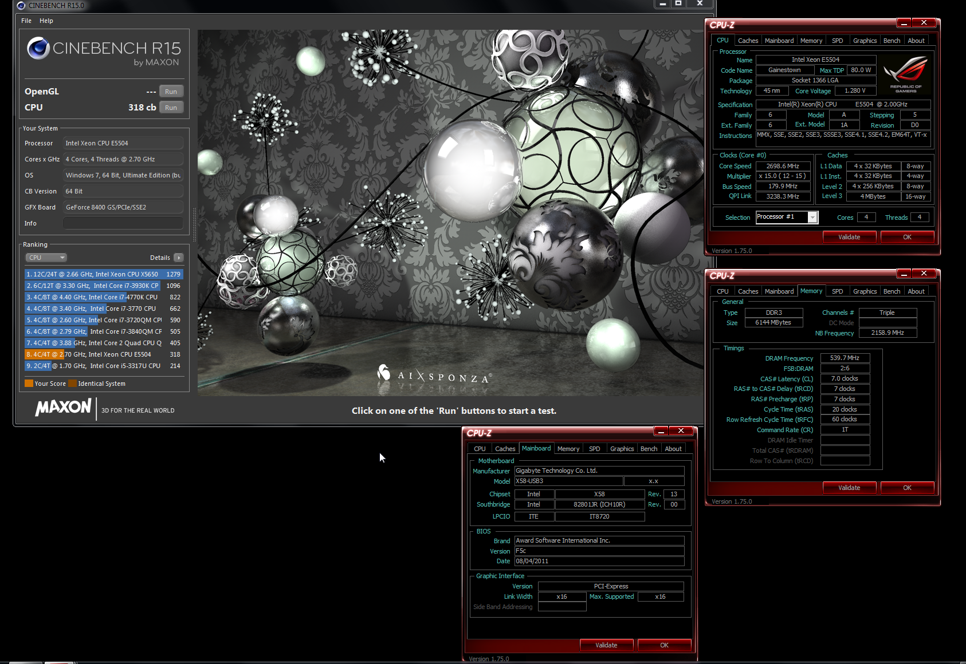Click Validate in the Memory CPU-Z window

point(849,488)
